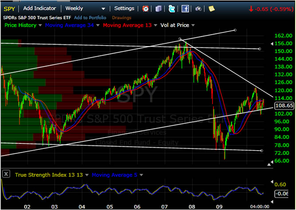Viewport: 296px width, 210px height.
Task: Click the alarm clock alert icon
Action: [x=146, y=8]
